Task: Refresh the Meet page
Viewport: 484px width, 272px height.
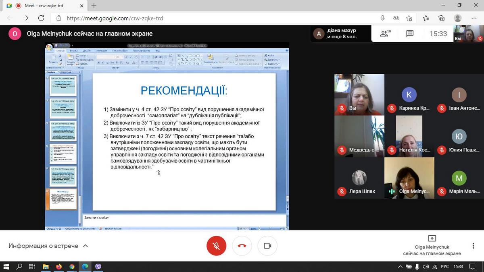Action: click(x=41, y=18)
